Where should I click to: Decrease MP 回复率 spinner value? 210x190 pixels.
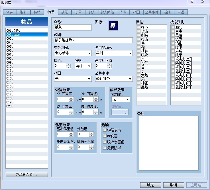(71, 113)
